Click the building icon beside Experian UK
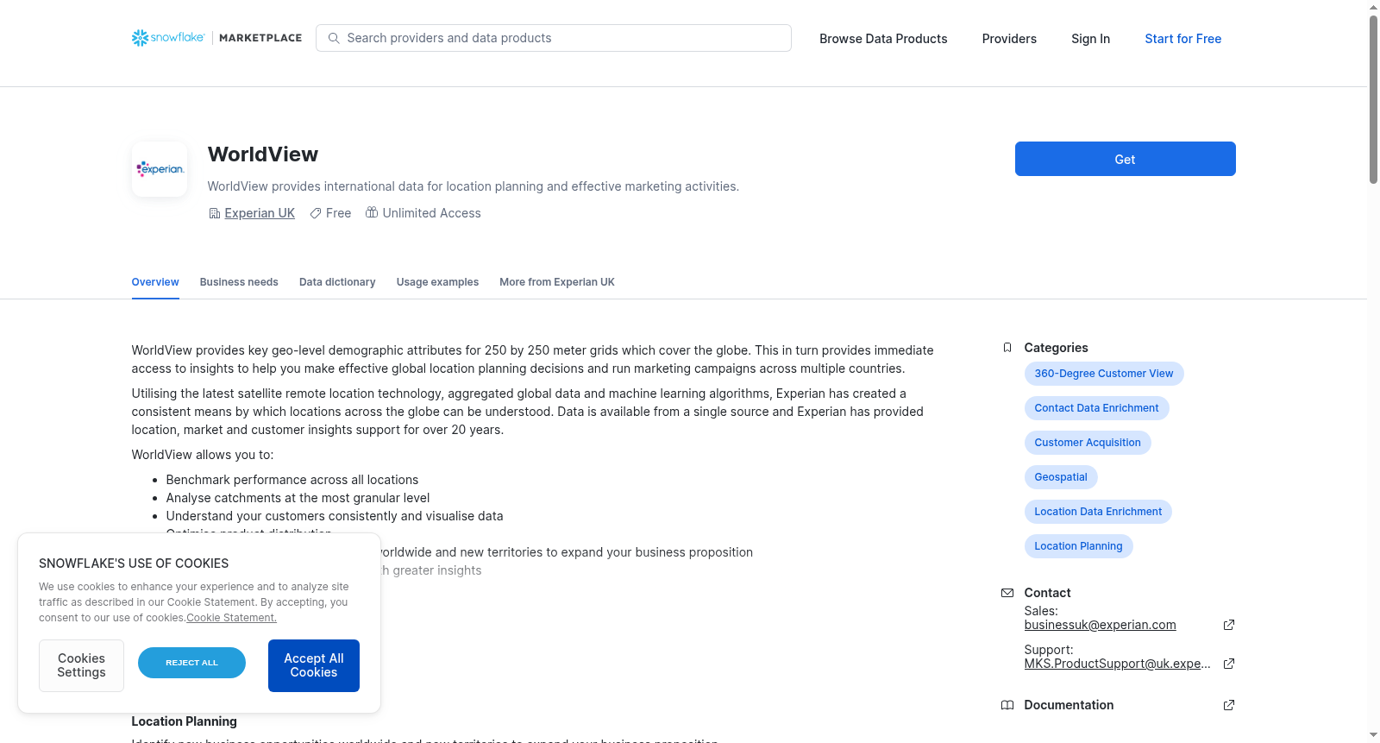Viewport: 1380px width, 743px height. (x=215, y=213)
